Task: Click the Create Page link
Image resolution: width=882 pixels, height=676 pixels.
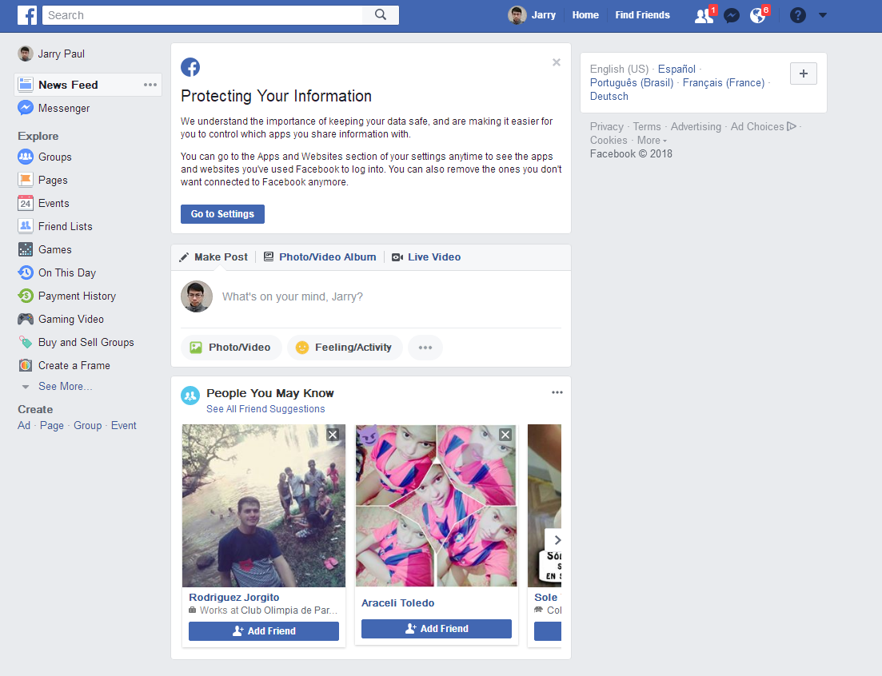Action: [x=52, y=425]
